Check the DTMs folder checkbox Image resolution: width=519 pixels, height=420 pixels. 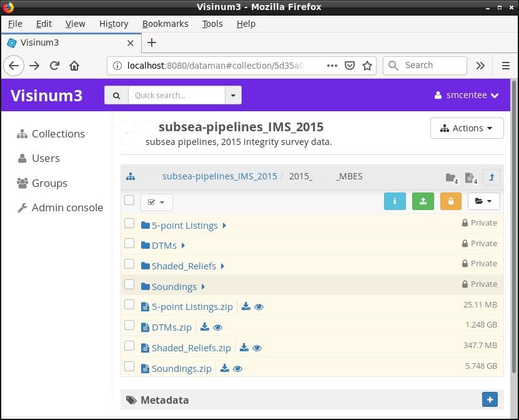coord(129,244)
